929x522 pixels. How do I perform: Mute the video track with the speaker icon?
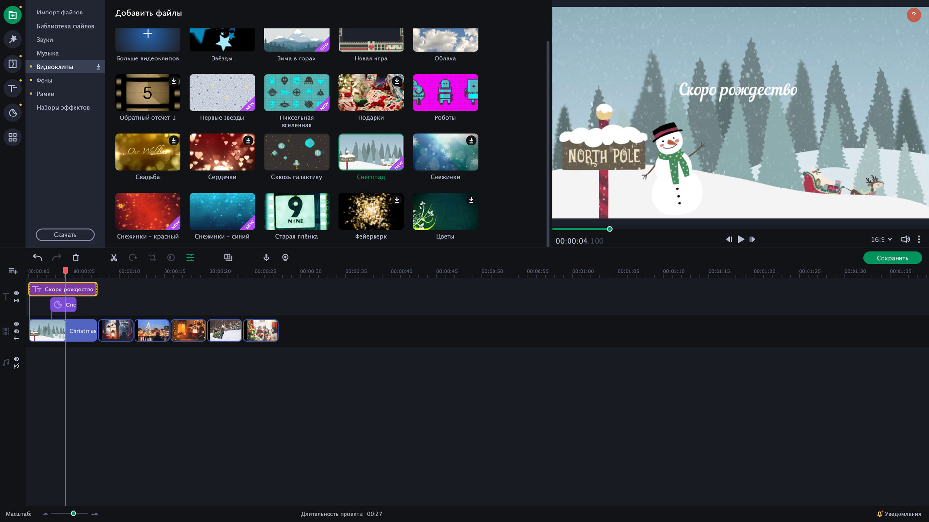(x=16, y=331)
